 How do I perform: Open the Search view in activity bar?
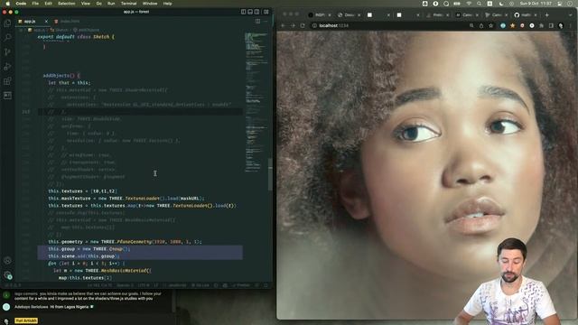7,37
